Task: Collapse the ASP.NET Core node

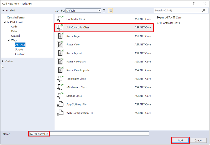Action: tap(5, 22)
